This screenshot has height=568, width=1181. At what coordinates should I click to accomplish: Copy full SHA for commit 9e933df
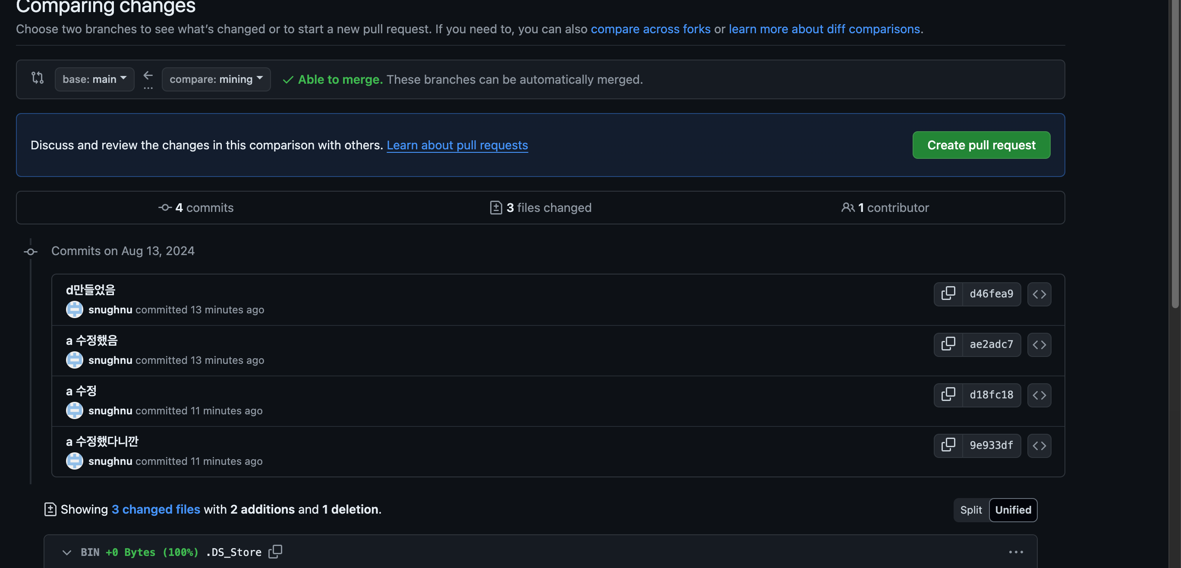click(x=948, y=445)
